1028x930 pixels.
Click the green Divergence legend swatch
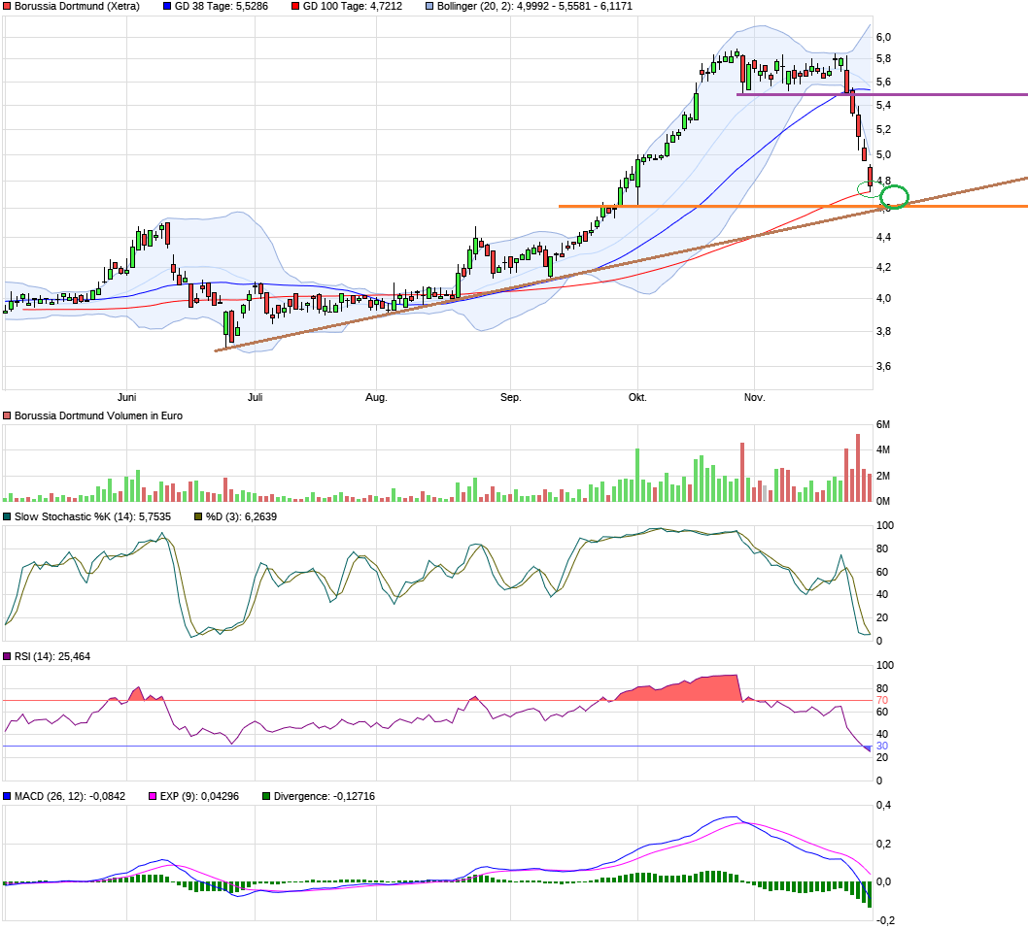tap(266, 796)
